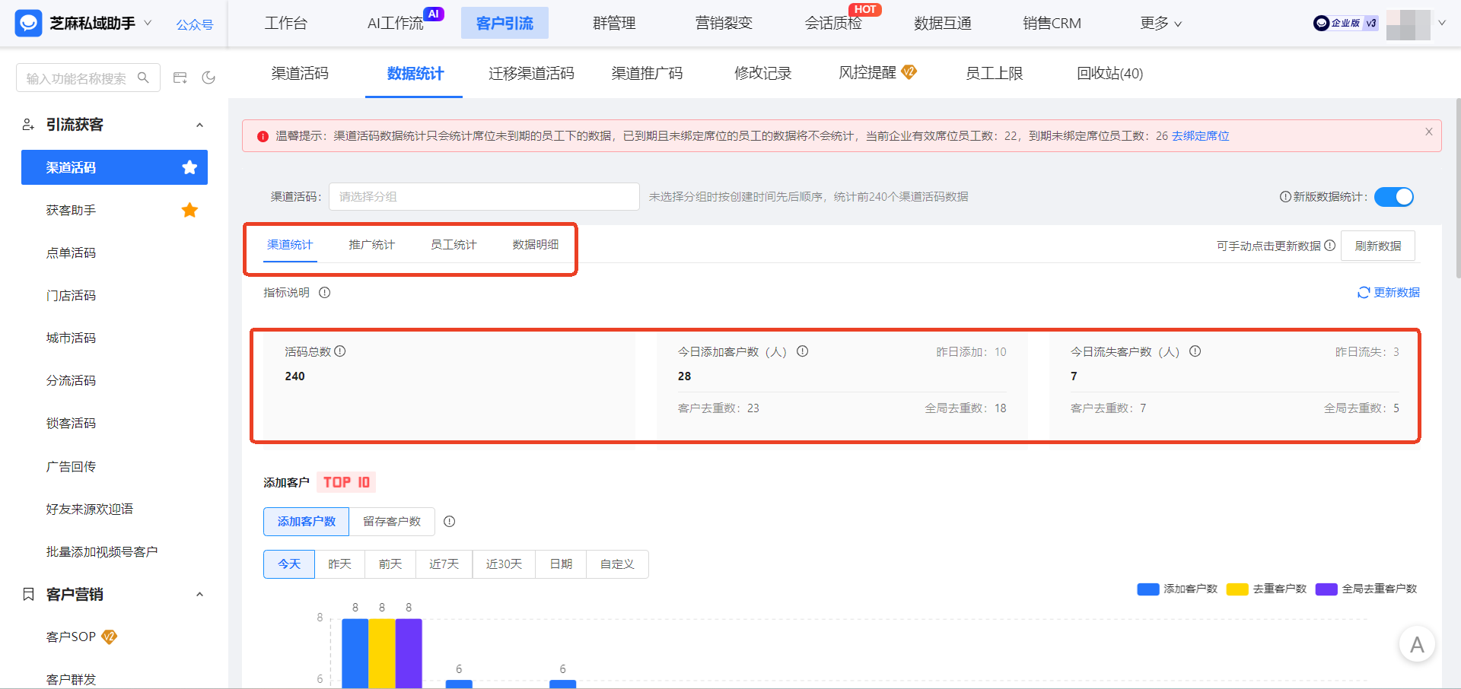Image resolution: width=1461 pixels, height=689 pixels.
Task: Select 今天 time range
Action: click(289, 564)
